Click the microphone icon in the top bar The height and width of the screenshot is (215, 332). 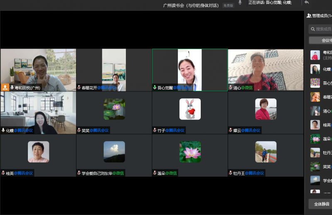(240, 2)
